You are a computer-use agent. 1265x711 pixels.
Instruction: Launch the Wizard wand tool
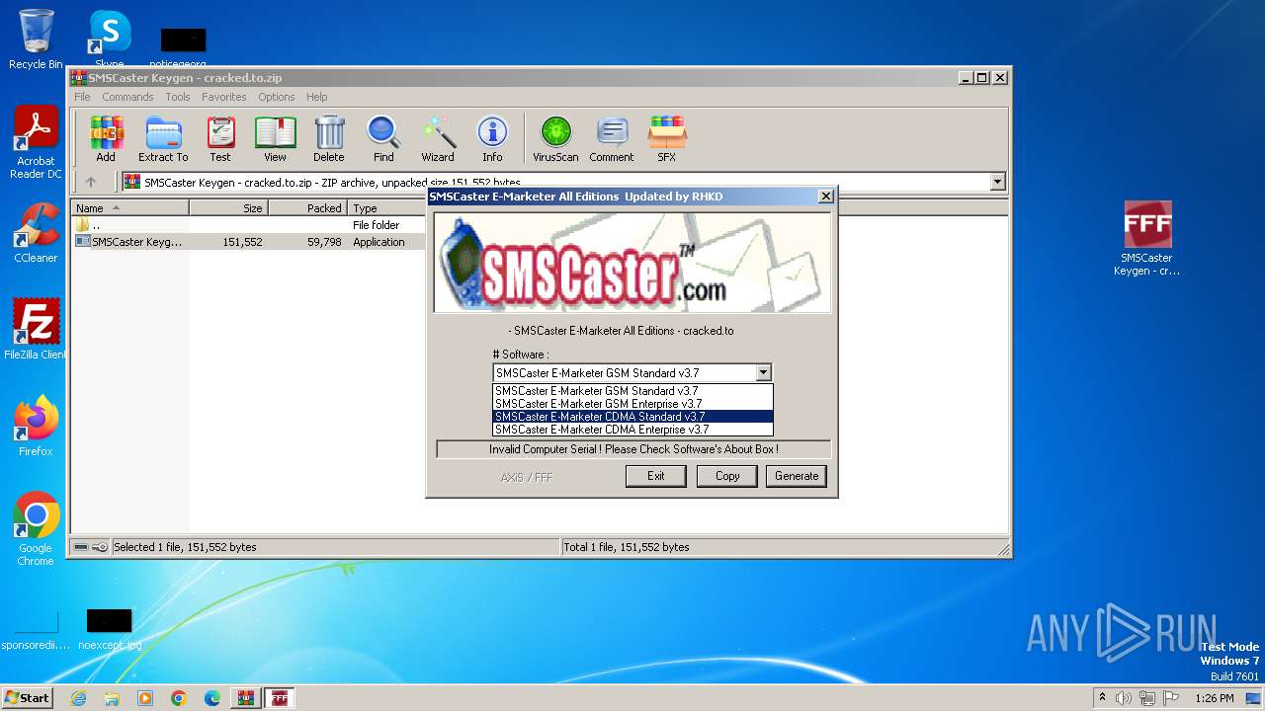[x=438, y=138]
